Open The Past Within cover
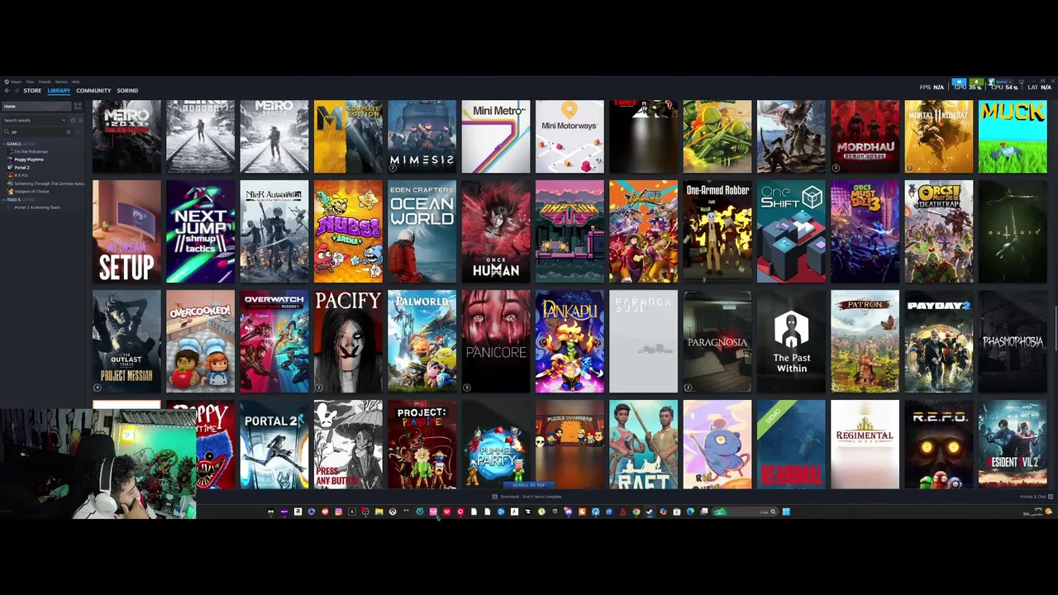1058x595 pixels. coord(791,341)
